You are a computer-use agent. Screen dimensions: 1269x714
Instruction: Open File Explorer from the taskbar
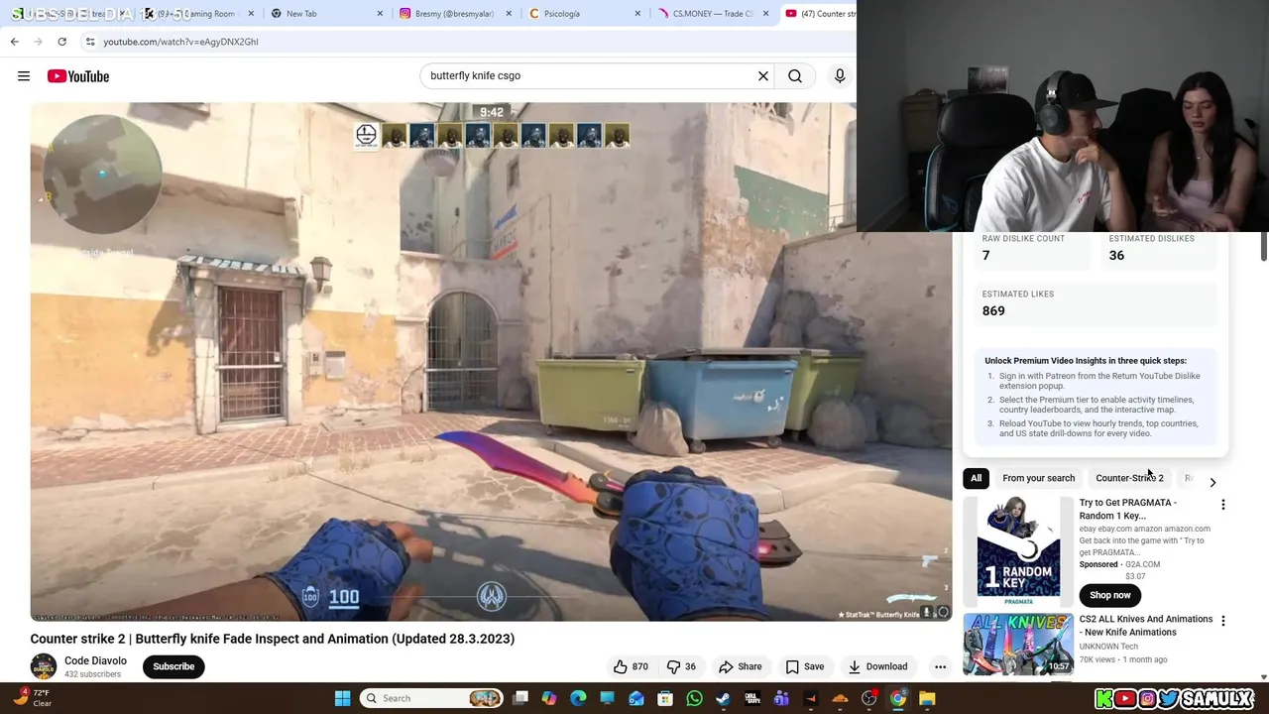click(x=927, y=698)
